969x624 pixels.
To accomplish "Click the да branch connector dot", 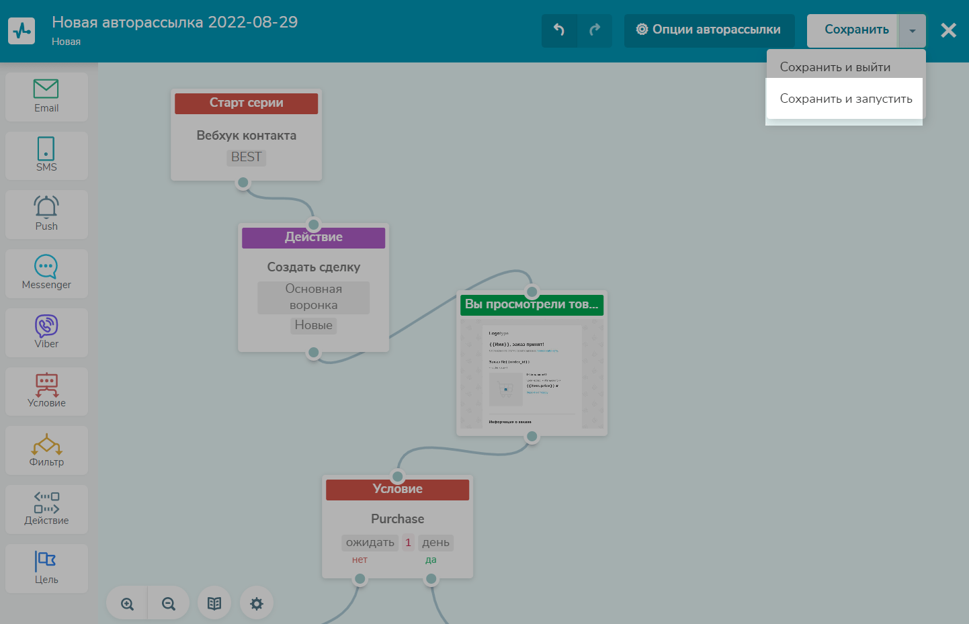I will [x=431, y=579].
